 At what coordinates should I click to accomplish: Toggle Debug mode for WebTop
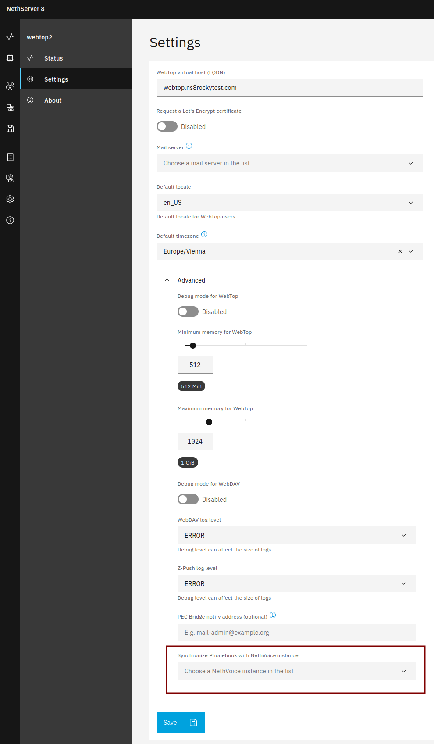188,311
